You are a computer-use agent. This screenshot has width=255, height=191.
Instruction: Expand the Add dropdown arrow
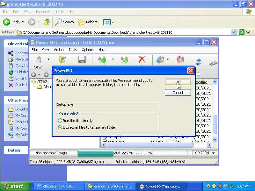coord(113,59)
